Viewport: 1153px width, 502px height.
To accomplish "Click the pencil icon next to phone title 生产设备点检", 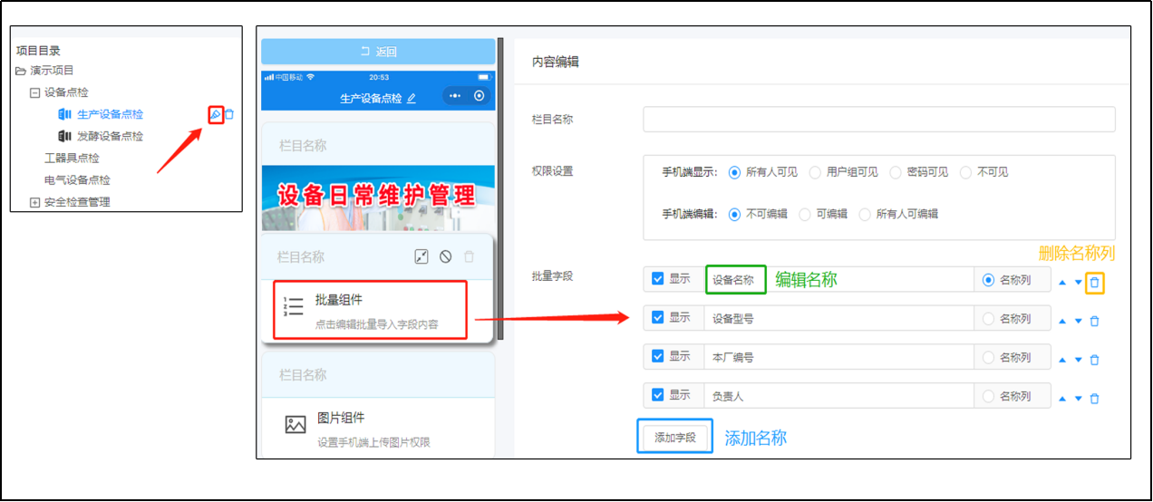I will pos(412,98).
